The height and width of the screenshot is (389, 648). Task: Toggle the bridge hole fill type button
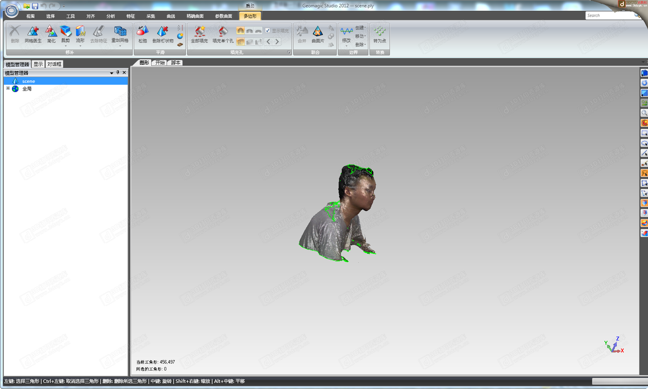258,42
